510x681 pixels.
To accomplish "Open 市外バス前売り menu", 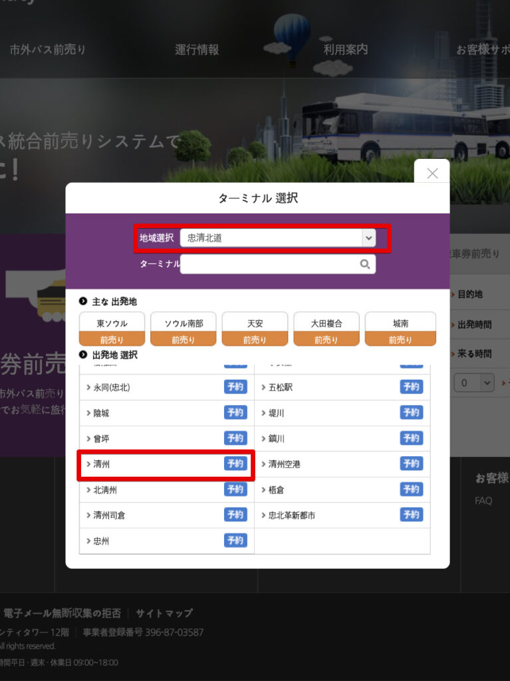I will pyautogui.click(x=48, y=49).
